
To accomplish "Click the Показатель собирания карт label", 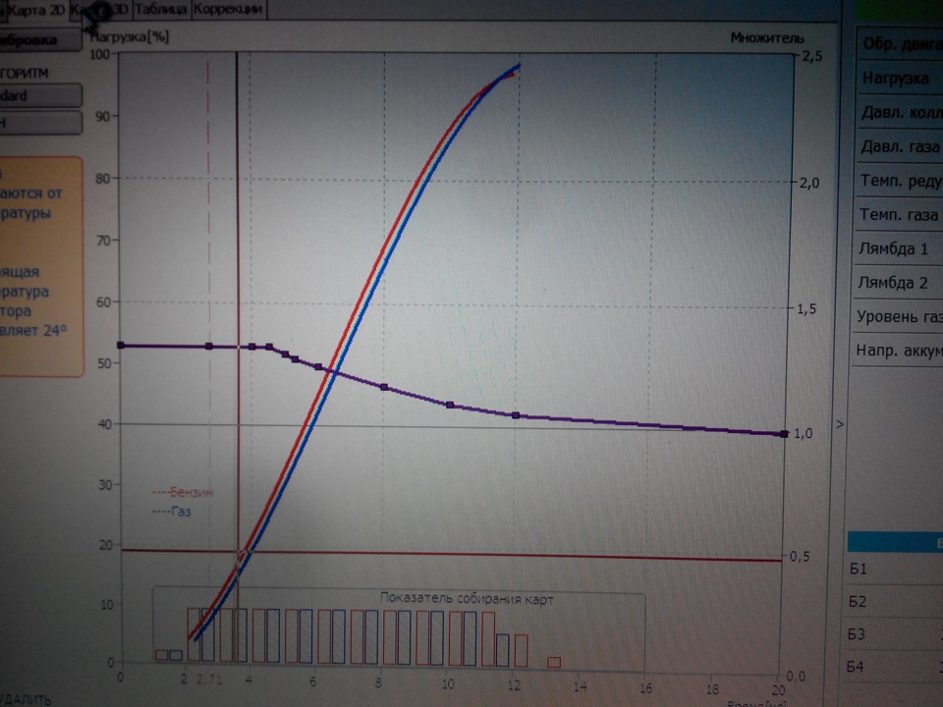I will coord(467,598).
